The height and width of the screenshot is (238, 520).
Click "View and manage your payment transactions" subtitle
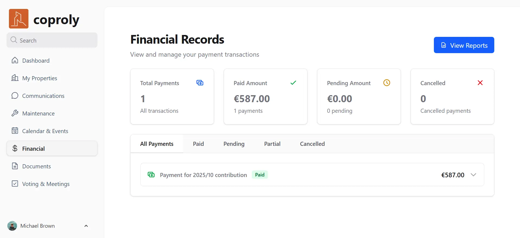195,54
